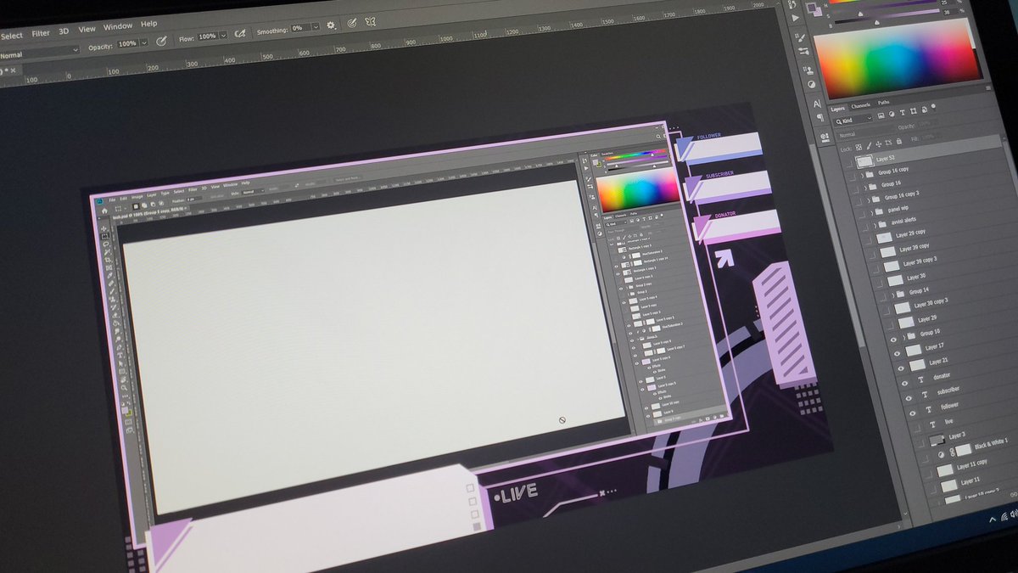Open the Adjustments sliders panel icon

(x=803, y=51)
